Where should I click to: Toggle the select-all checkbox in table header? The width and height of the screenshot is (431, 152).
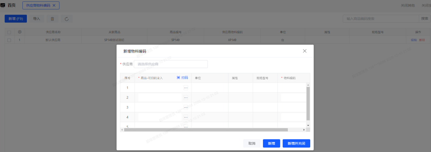tap(9, 32)
